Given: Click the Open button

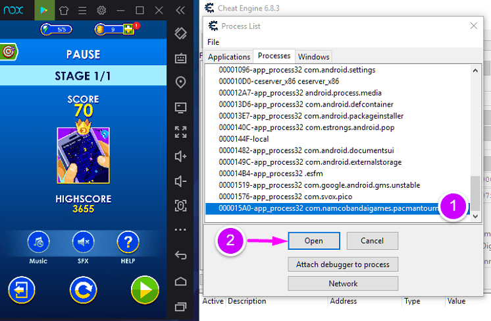Looking at the screenshot, I should point(314,241).
